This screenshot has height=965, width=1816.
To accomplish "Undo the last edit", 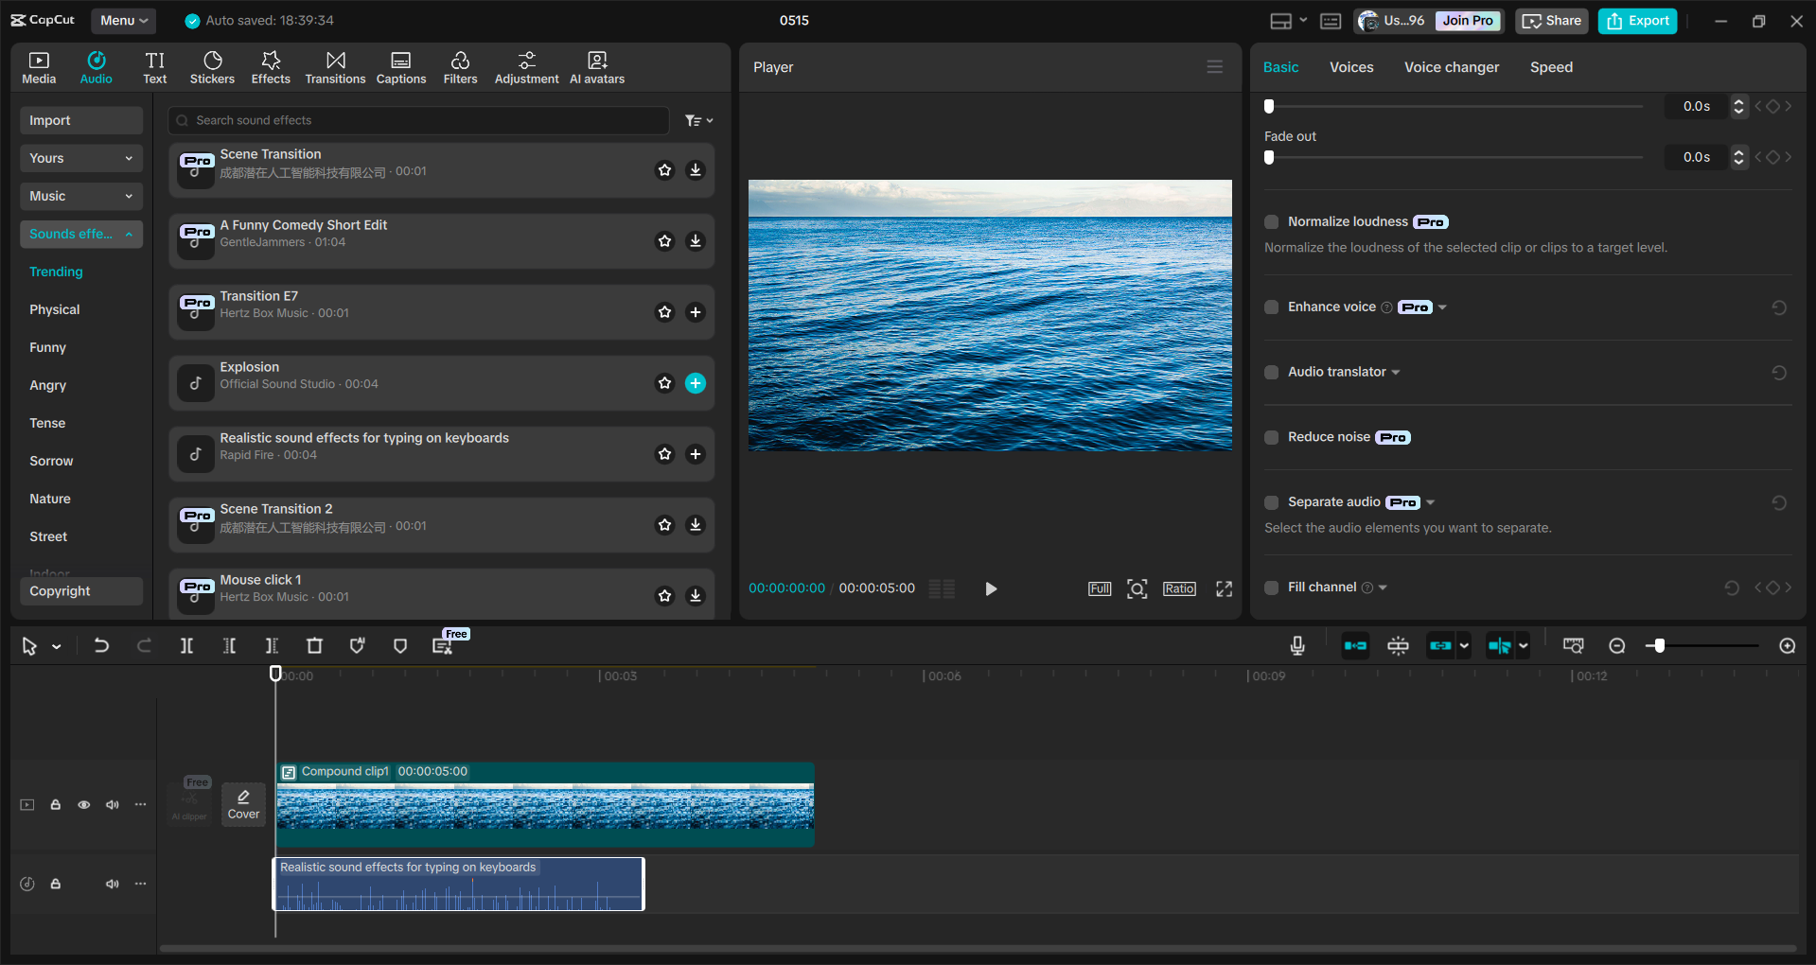I will point(101,646).
